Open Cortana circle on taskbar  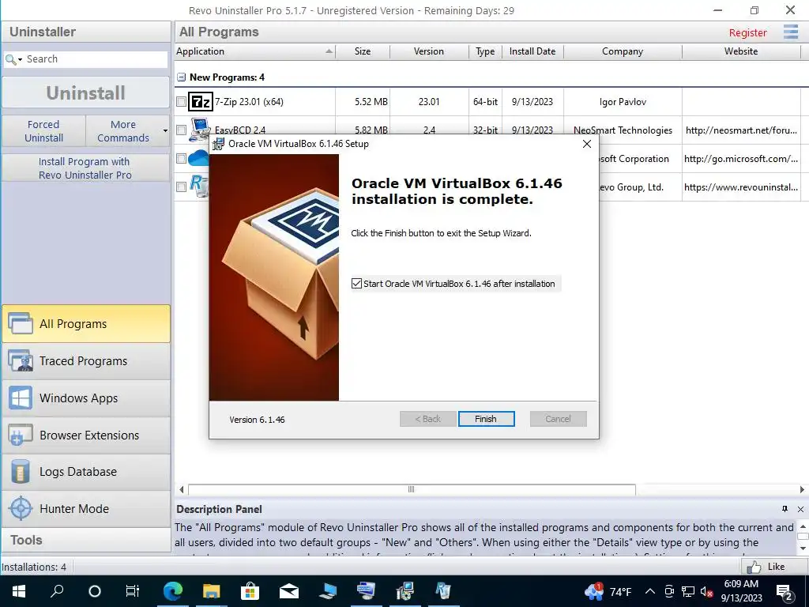(x=95, y=591)
